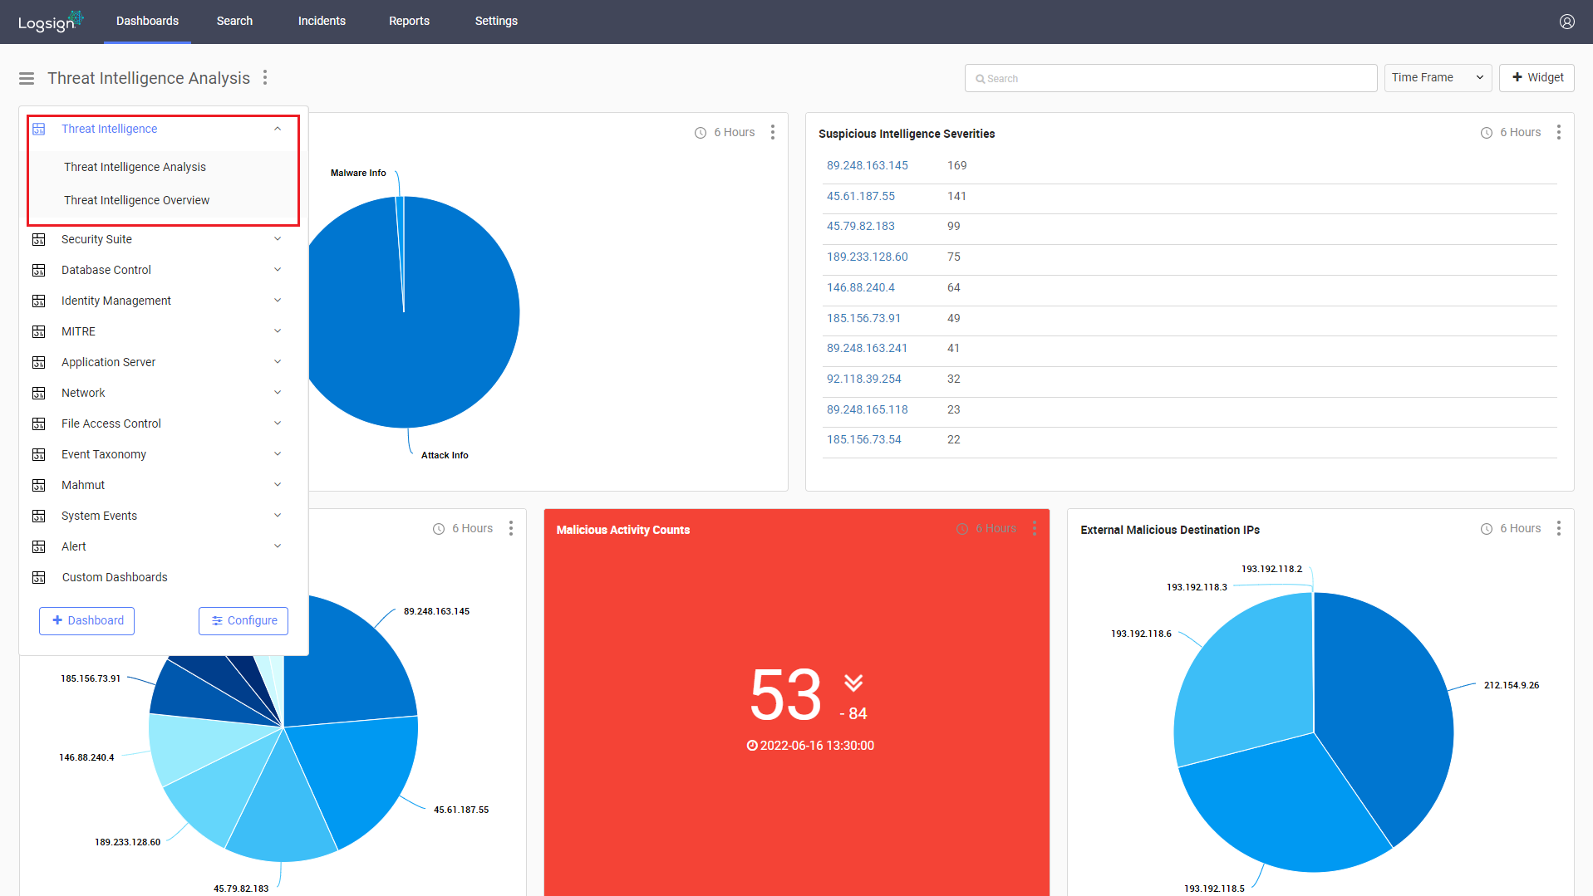The height and width of the screenshot is (896, 1593).
Task: Select Threat Intelligence Overview dashboard
Action: (136, 200)
